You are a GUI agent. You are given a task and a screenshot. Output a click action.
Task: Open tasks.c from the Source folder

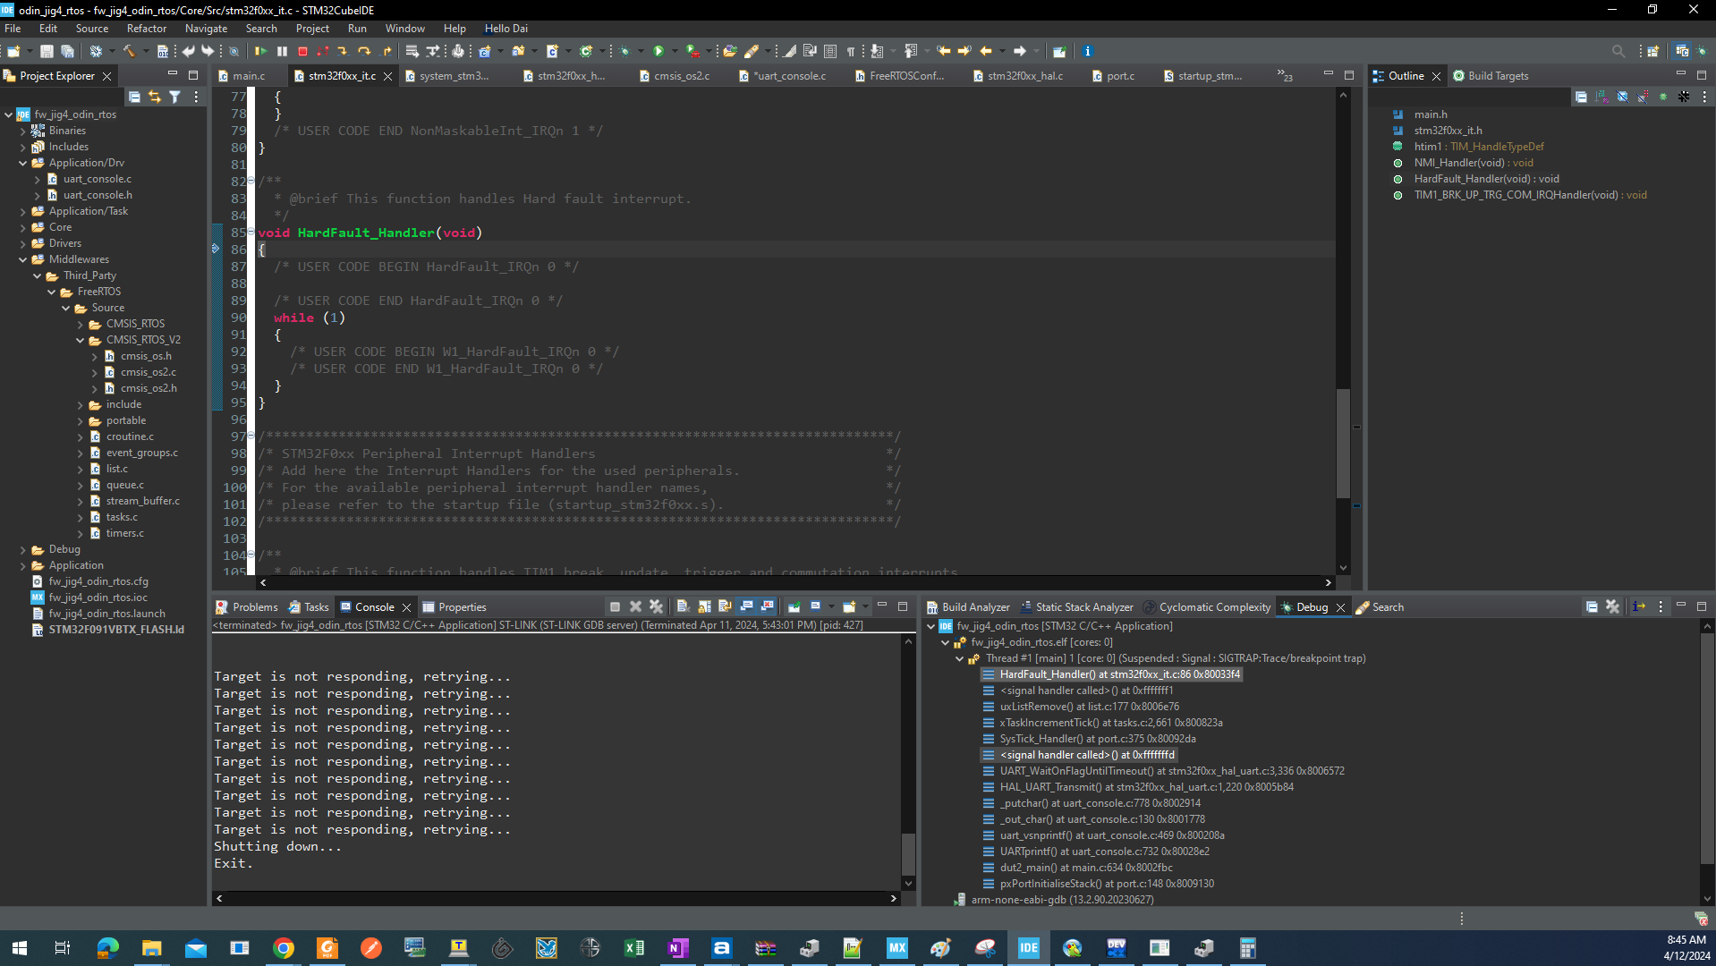point(122,517)
